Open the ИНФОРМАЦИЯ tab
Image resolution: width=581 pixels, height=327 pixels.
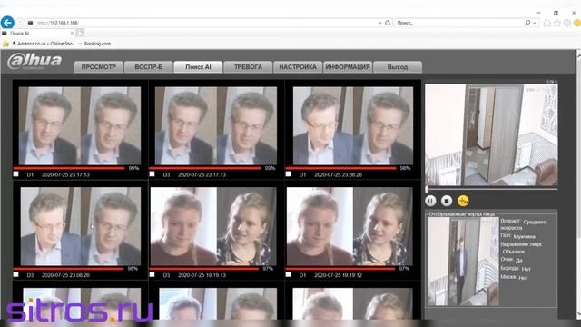(x=348, y=67)
